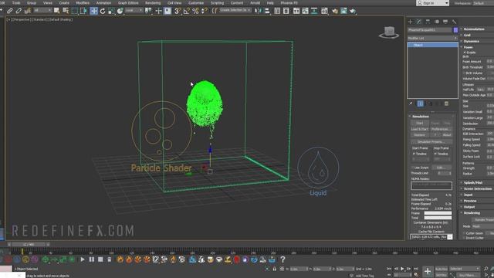Click the Load & Start button
Screen dimensions: 494x278
point(420,129)
